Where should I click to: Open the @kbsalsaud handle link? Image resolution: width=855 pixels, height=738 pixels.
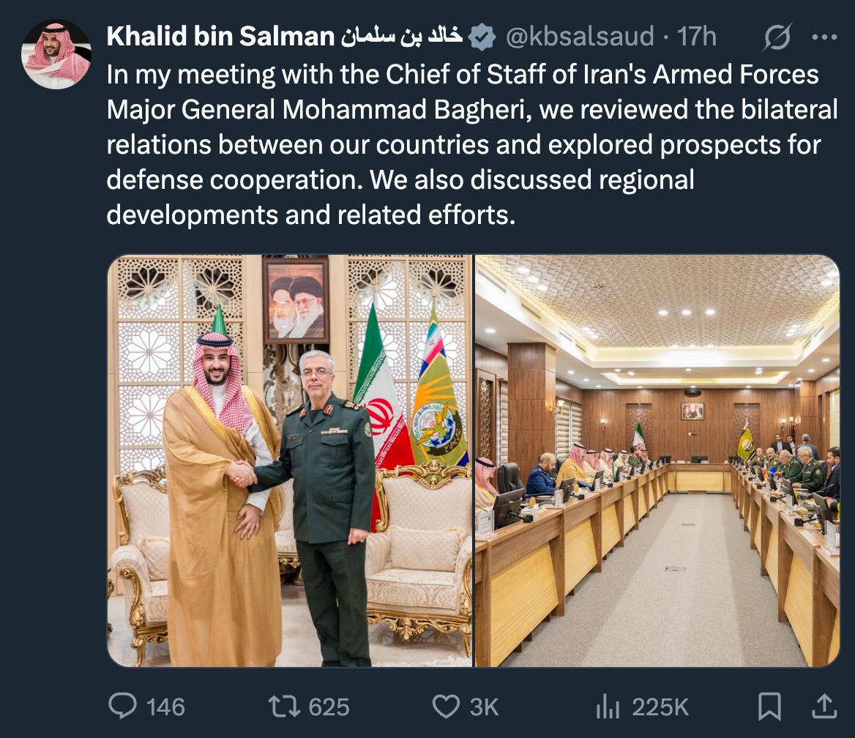pyautogui.click(x=579, y=36)
